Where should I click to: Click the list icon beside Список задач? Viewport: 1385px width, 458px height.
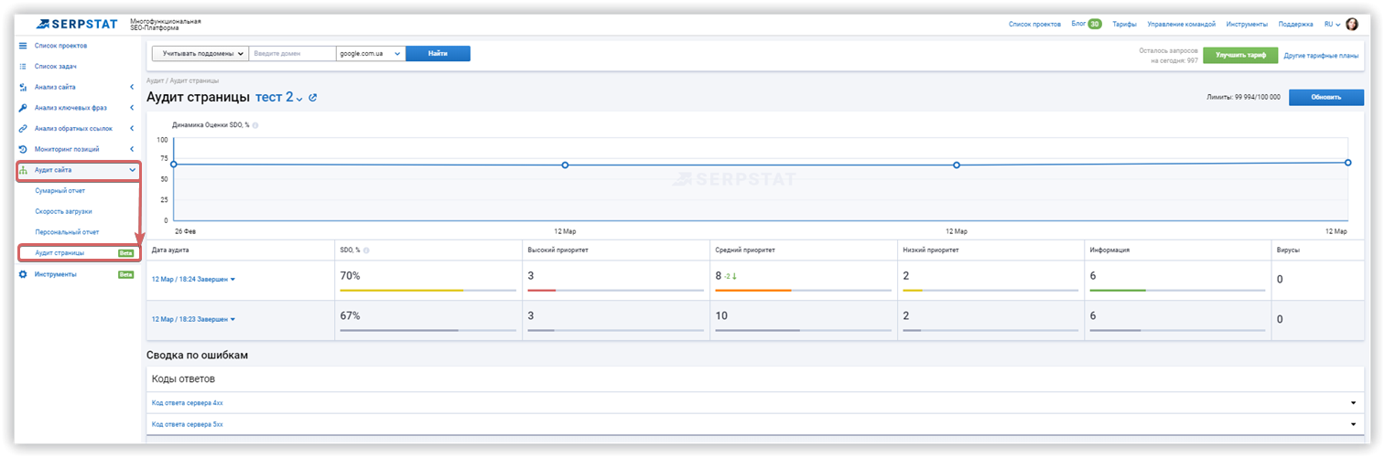(23, 67)
